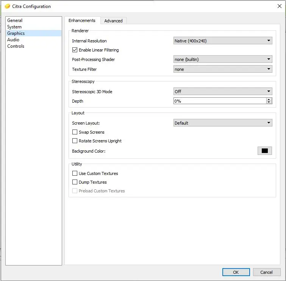Expand the Post-Processing Shader dropdown
This screenshot has width=286, height=281.
click(x=222, y=59)
